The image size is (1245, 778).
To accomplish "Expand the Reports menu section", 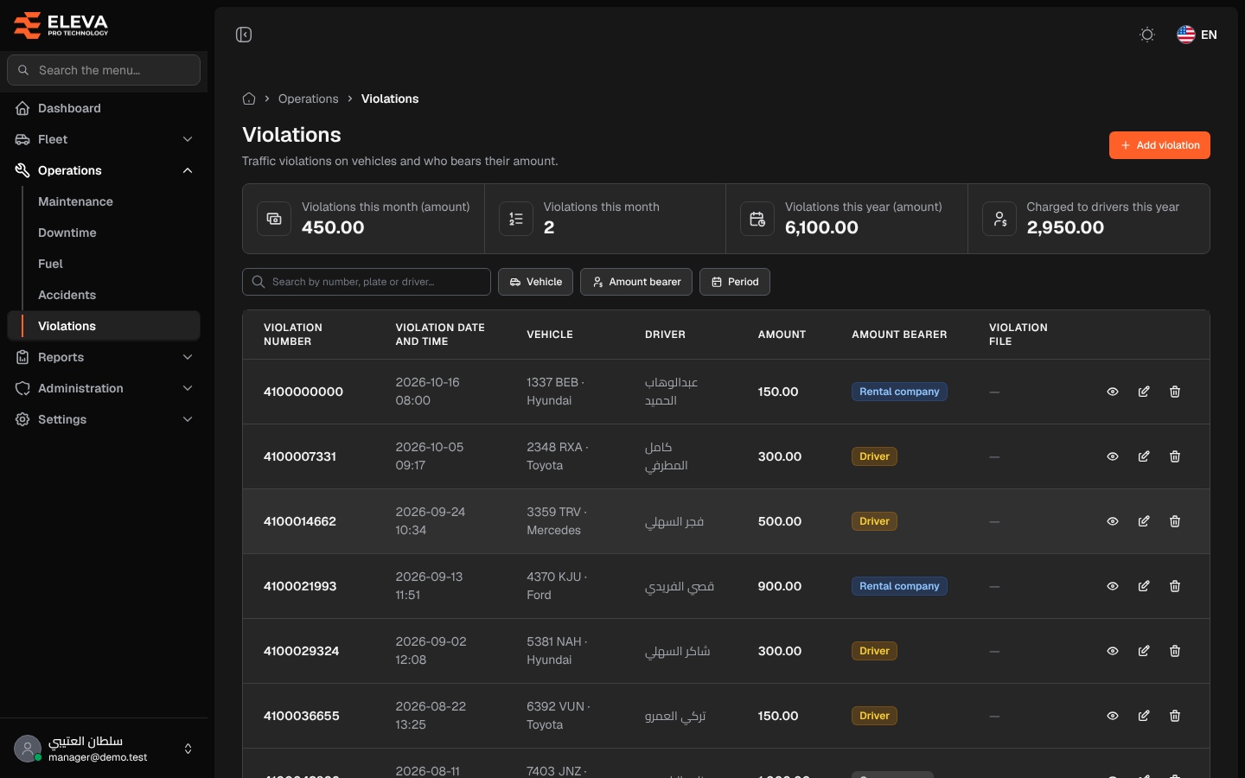I will (104, 357).
